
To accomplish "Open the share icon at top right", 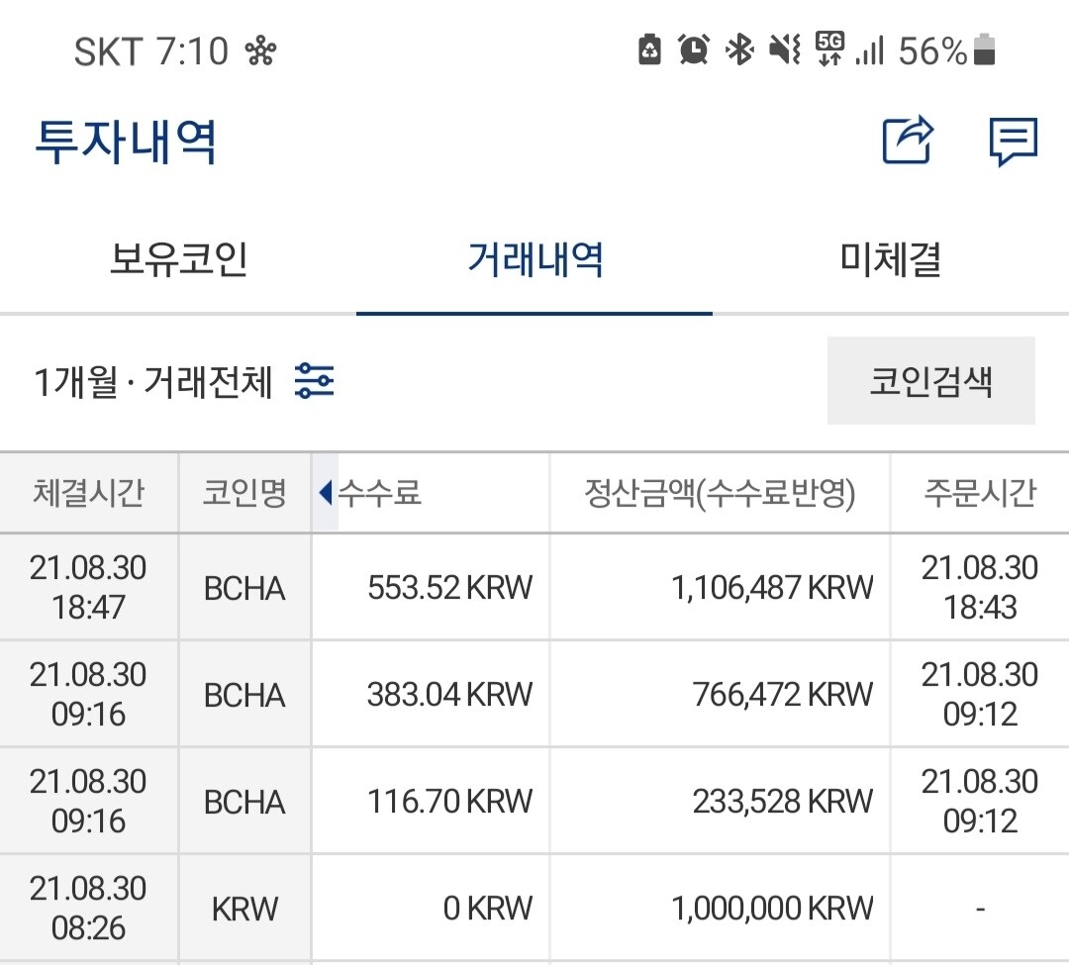I will click(x=907, y=142).
